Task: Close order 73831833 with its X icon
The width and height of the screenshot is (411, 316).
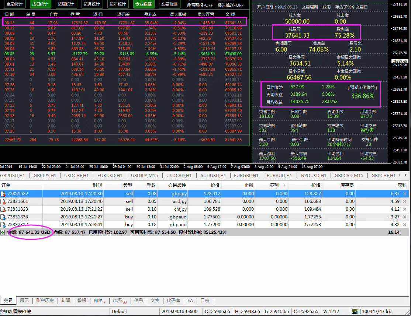Action: [405, 217]
